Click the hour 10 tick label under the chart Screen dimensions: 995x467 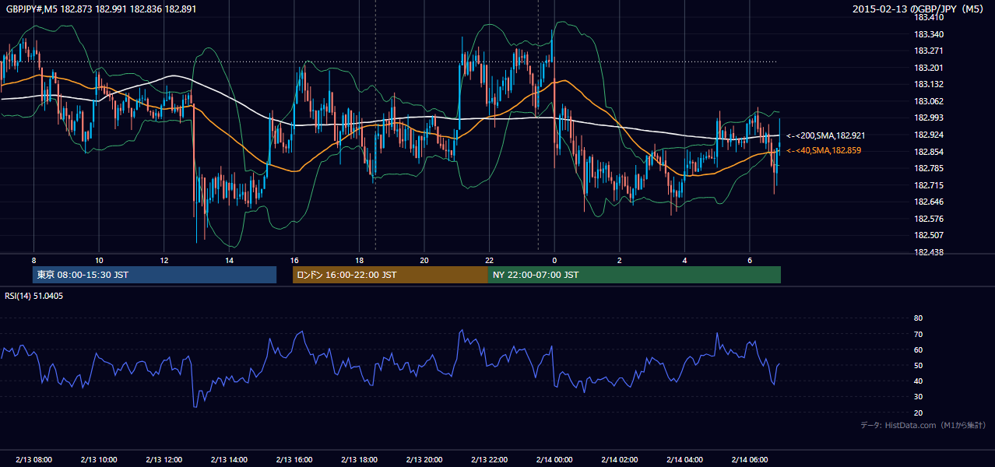coord(99,260)
